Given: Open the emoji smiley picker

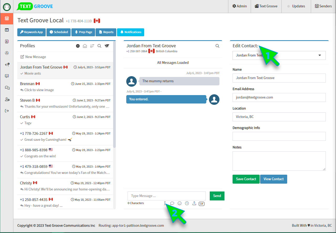Looking at the screenshot, I should 180,203.
